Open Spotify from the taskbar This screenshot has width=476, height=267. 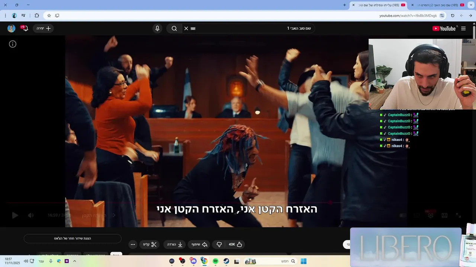pyautogui.click(x=215, y=261)
